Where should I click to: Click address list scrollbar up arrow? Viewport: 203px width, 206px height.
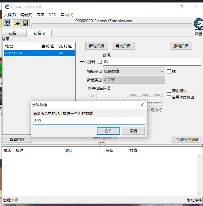coord(199,157)
